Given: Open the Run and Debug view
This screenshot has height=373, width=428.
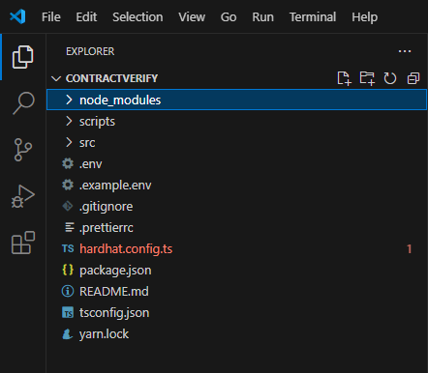Looking at the screenshot, I should pos(22,196).
